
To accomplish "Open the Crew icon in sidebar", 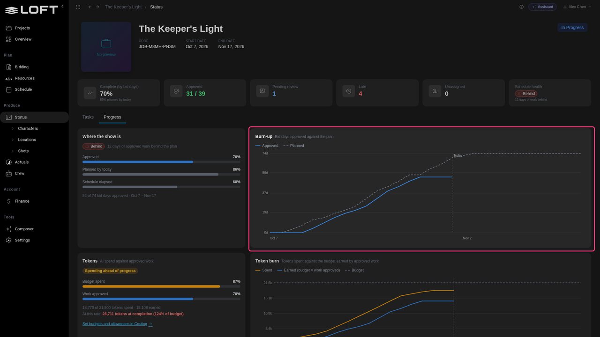I will [9, 174].
